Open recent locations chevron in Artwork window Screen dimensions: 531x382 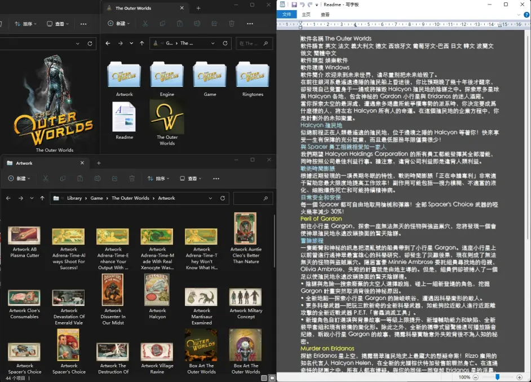(32, 198)
